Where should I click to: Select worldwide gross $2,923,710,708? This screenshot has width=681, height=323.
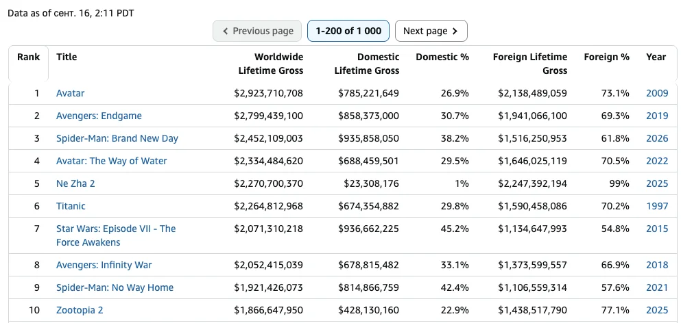point(269,93)
